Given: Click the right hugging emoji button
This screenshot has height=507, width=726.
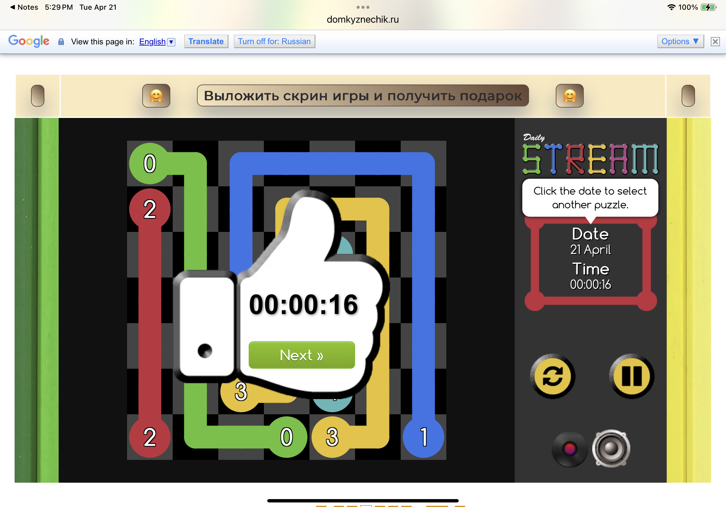Looking at the screenshot, I should click(569, 96).
